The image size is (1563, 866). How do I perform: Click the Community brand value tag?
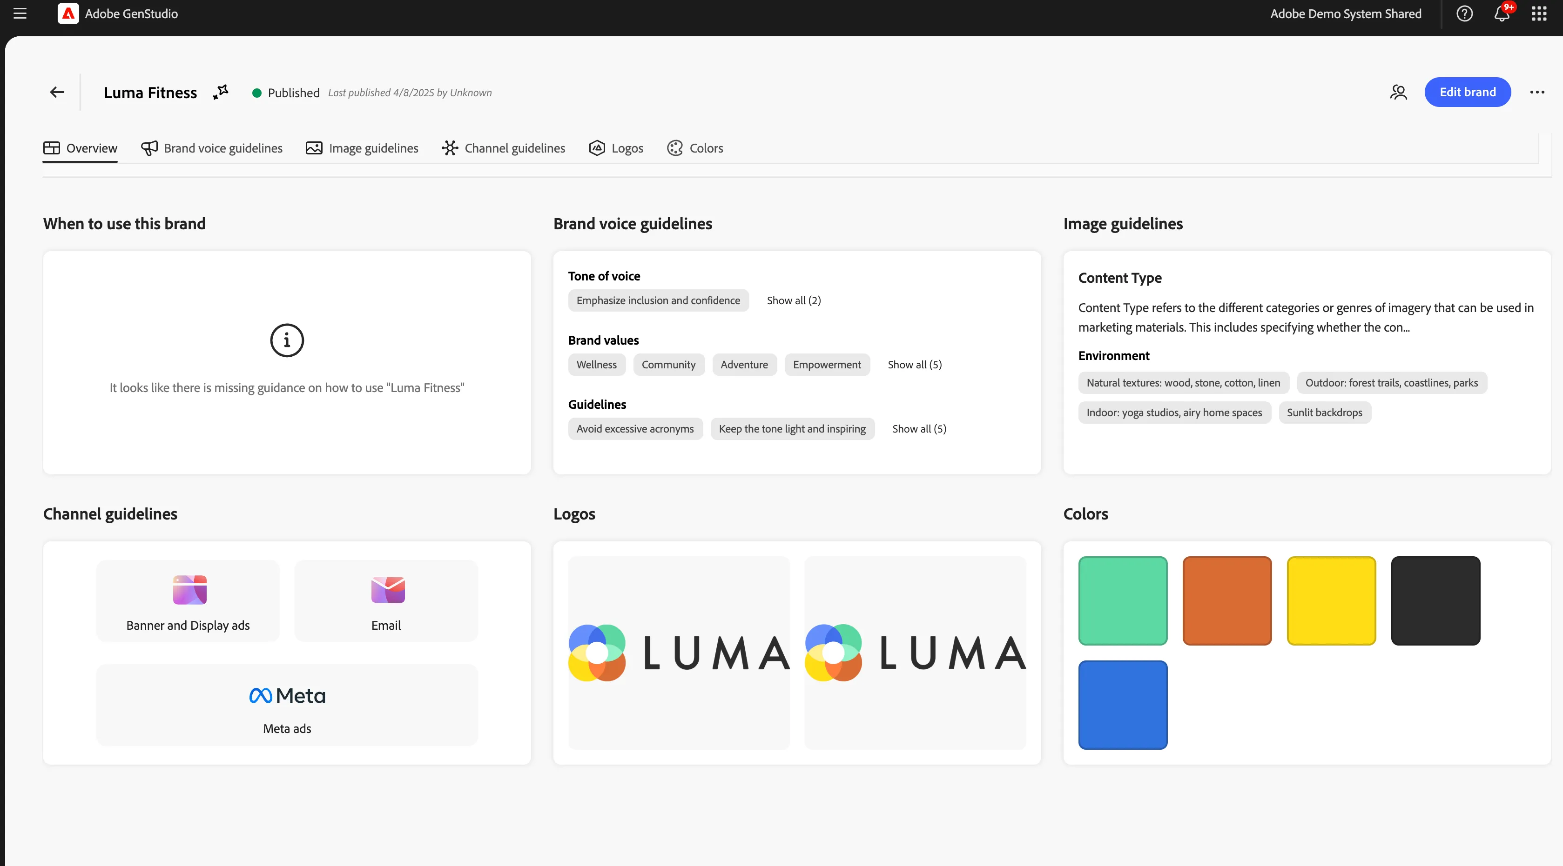tap(669, 365)
